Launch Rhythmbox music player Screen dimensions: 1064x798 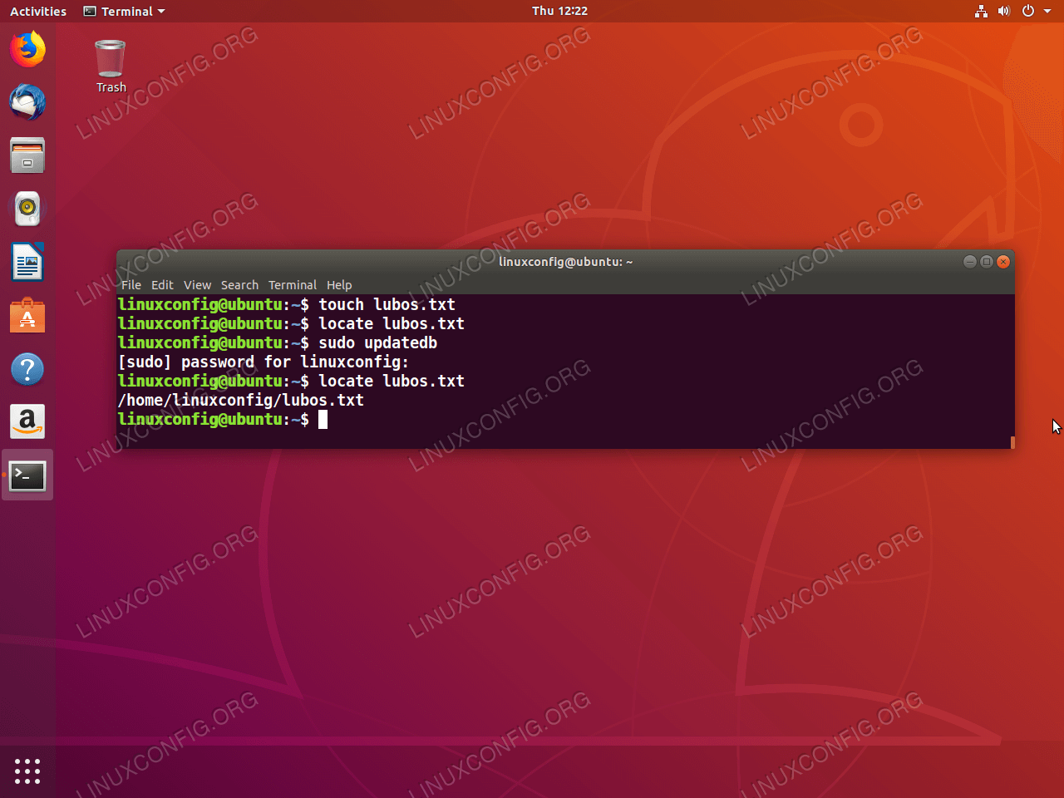click(27, 209)
